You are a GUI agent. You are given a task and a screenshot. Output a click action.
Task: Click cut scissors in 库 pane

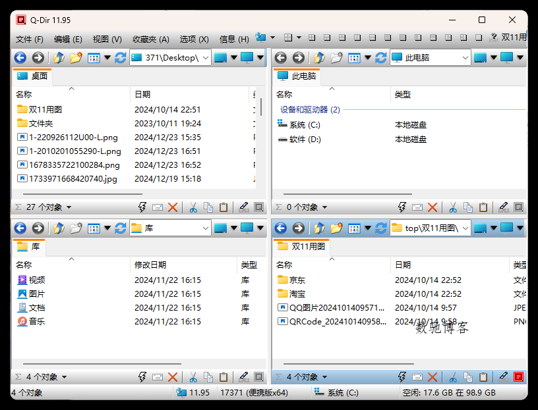(x=193, y=377)
